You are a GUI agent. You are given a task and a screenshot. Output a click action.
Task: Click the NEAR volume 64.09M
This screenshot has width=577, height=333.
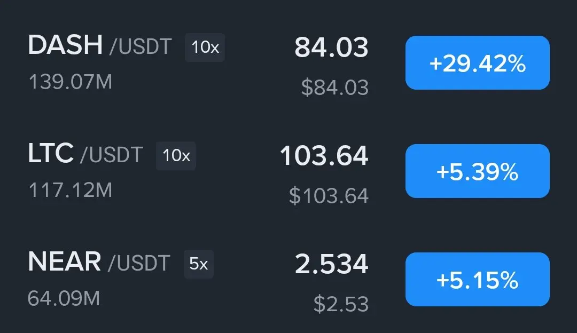64,298
